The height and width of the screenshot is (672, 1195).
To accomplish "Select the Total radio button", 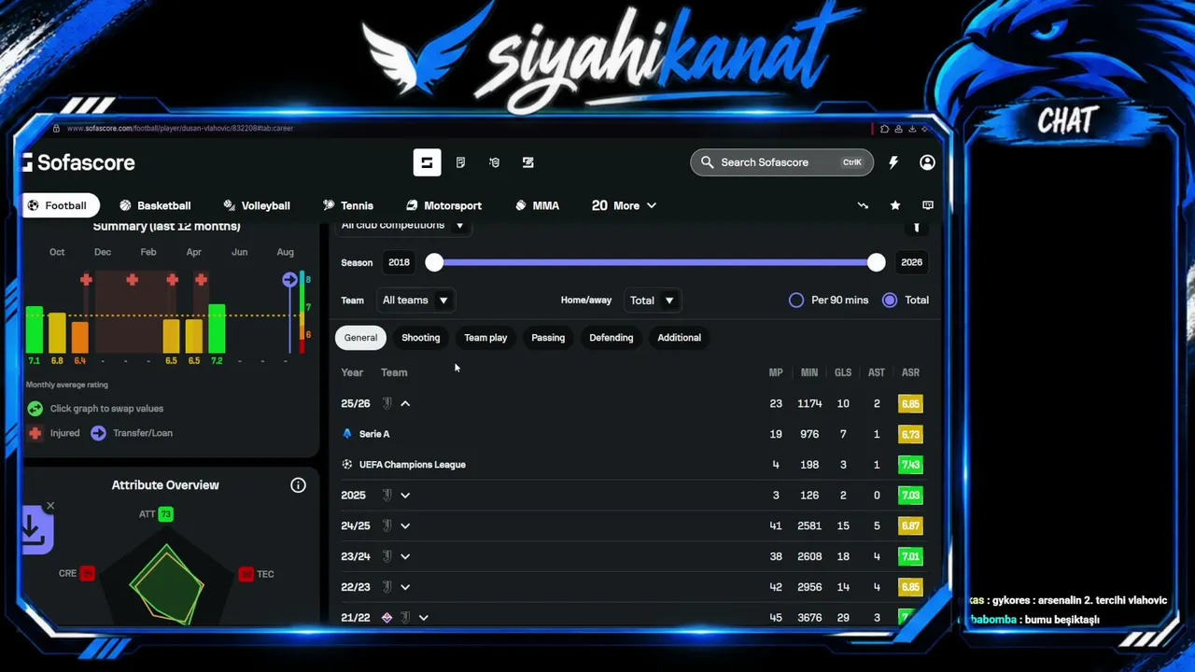I will pyautogui.click(x=890, y=301).
